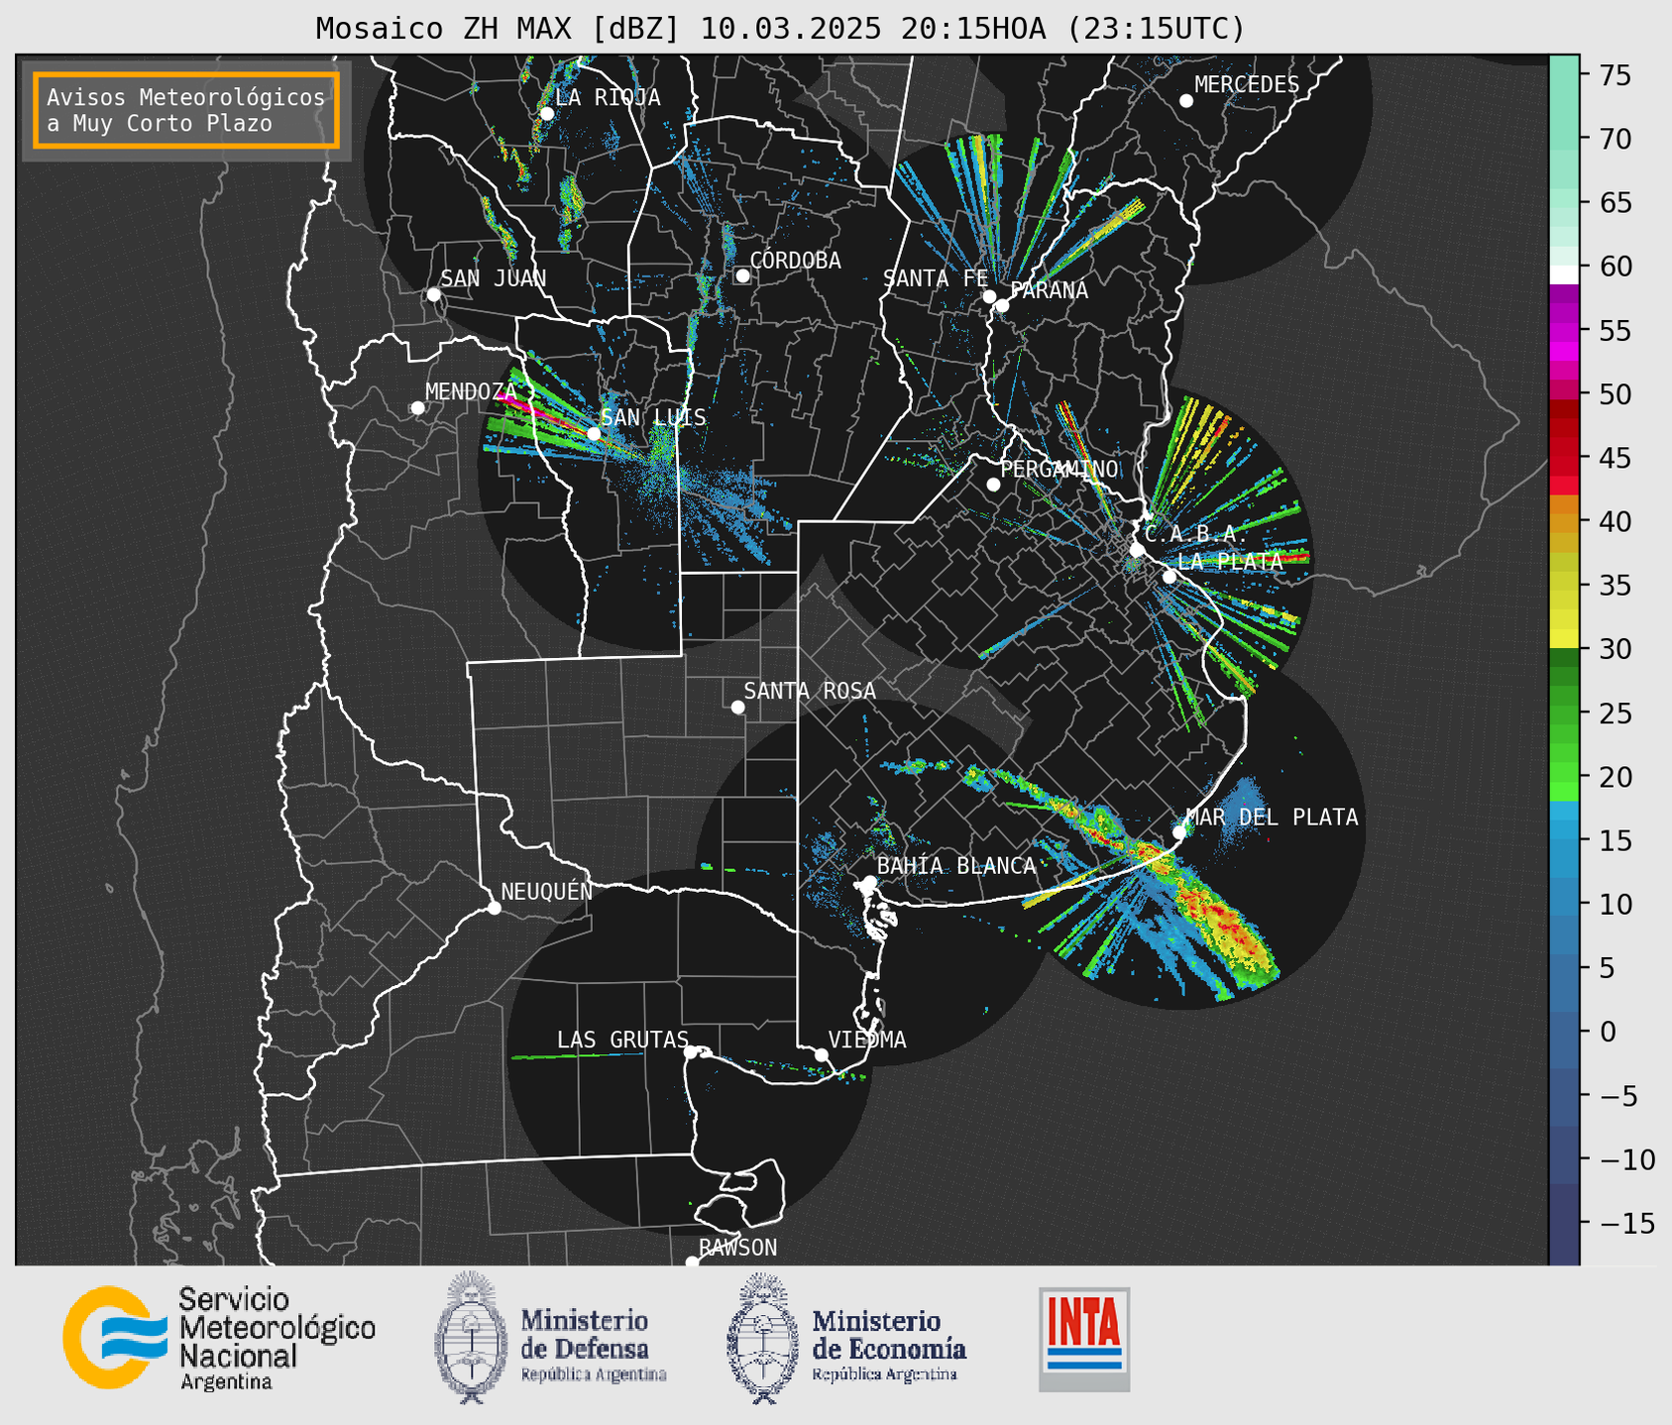
Task: Select the NEUQUÉN city label
Action: click(x=547, y=892)
